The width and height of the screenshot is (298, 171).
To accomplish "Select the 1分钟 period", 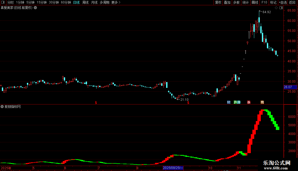I will pyautogui.click(x=20, y=2).
